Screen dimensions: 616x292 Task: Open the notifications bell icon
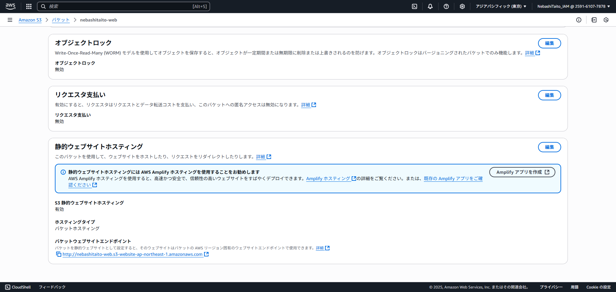click(x=430, y=6)
